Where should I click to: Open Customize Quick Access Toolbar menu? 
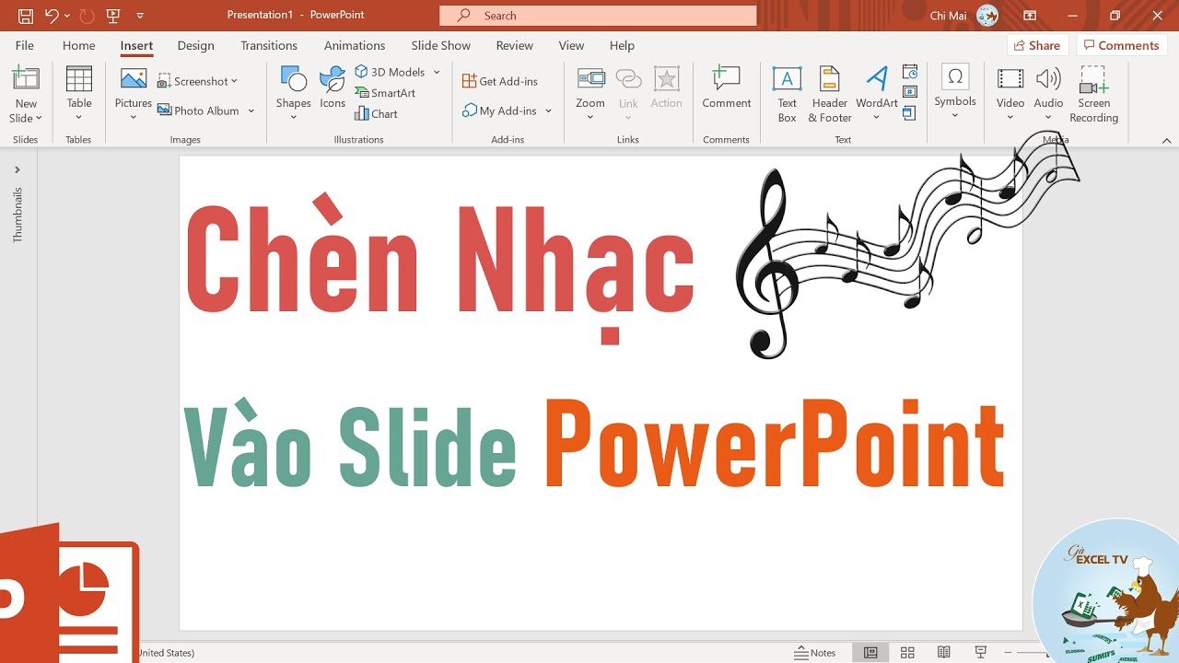[140, 16]
